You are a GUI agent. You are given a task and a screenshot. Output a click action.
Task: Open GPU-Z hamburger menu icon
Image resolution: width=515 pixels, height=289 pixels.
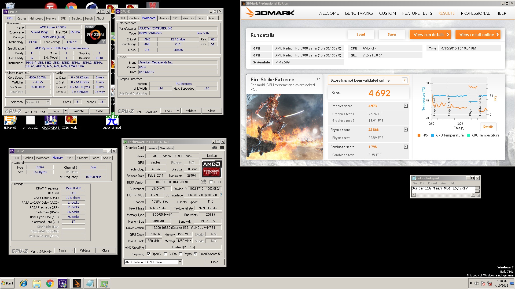(x=222, y=148)
